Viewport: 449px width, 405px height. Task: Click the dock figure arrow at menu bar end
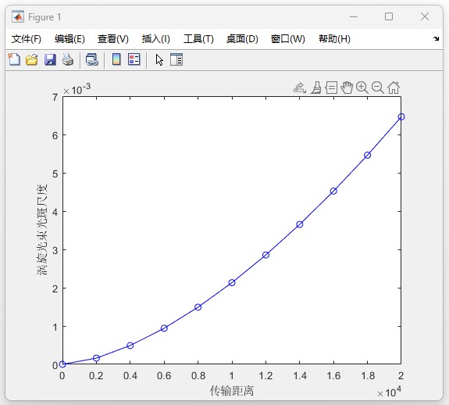coord(436,38)
